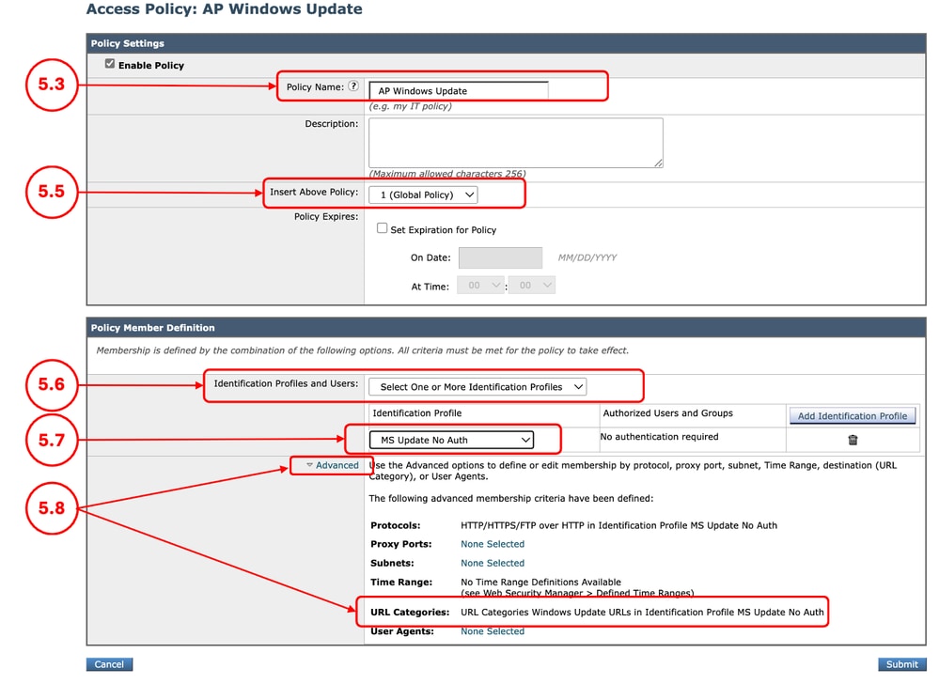
Task: Delete the MS Update No Auth profile row
Action: [x=853, y=439]
